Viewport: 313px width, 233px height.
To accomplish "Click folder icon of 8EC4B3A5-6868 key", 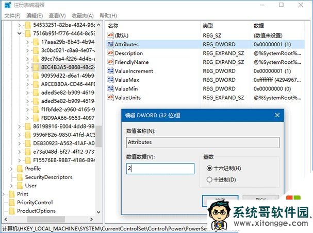I will [x=36, y=67].
